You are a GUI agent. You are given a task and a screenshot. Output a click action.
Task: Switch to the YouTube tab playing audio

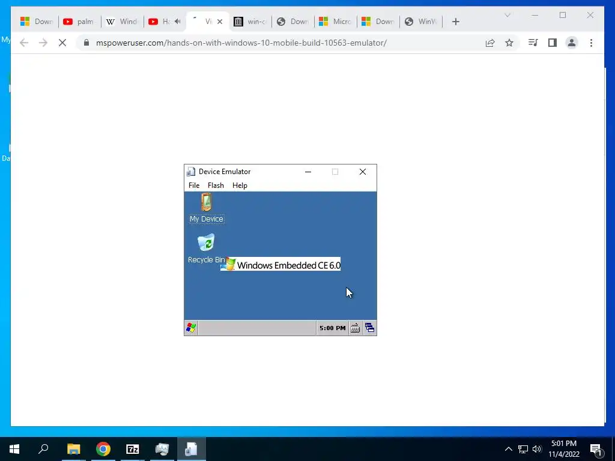165,22
